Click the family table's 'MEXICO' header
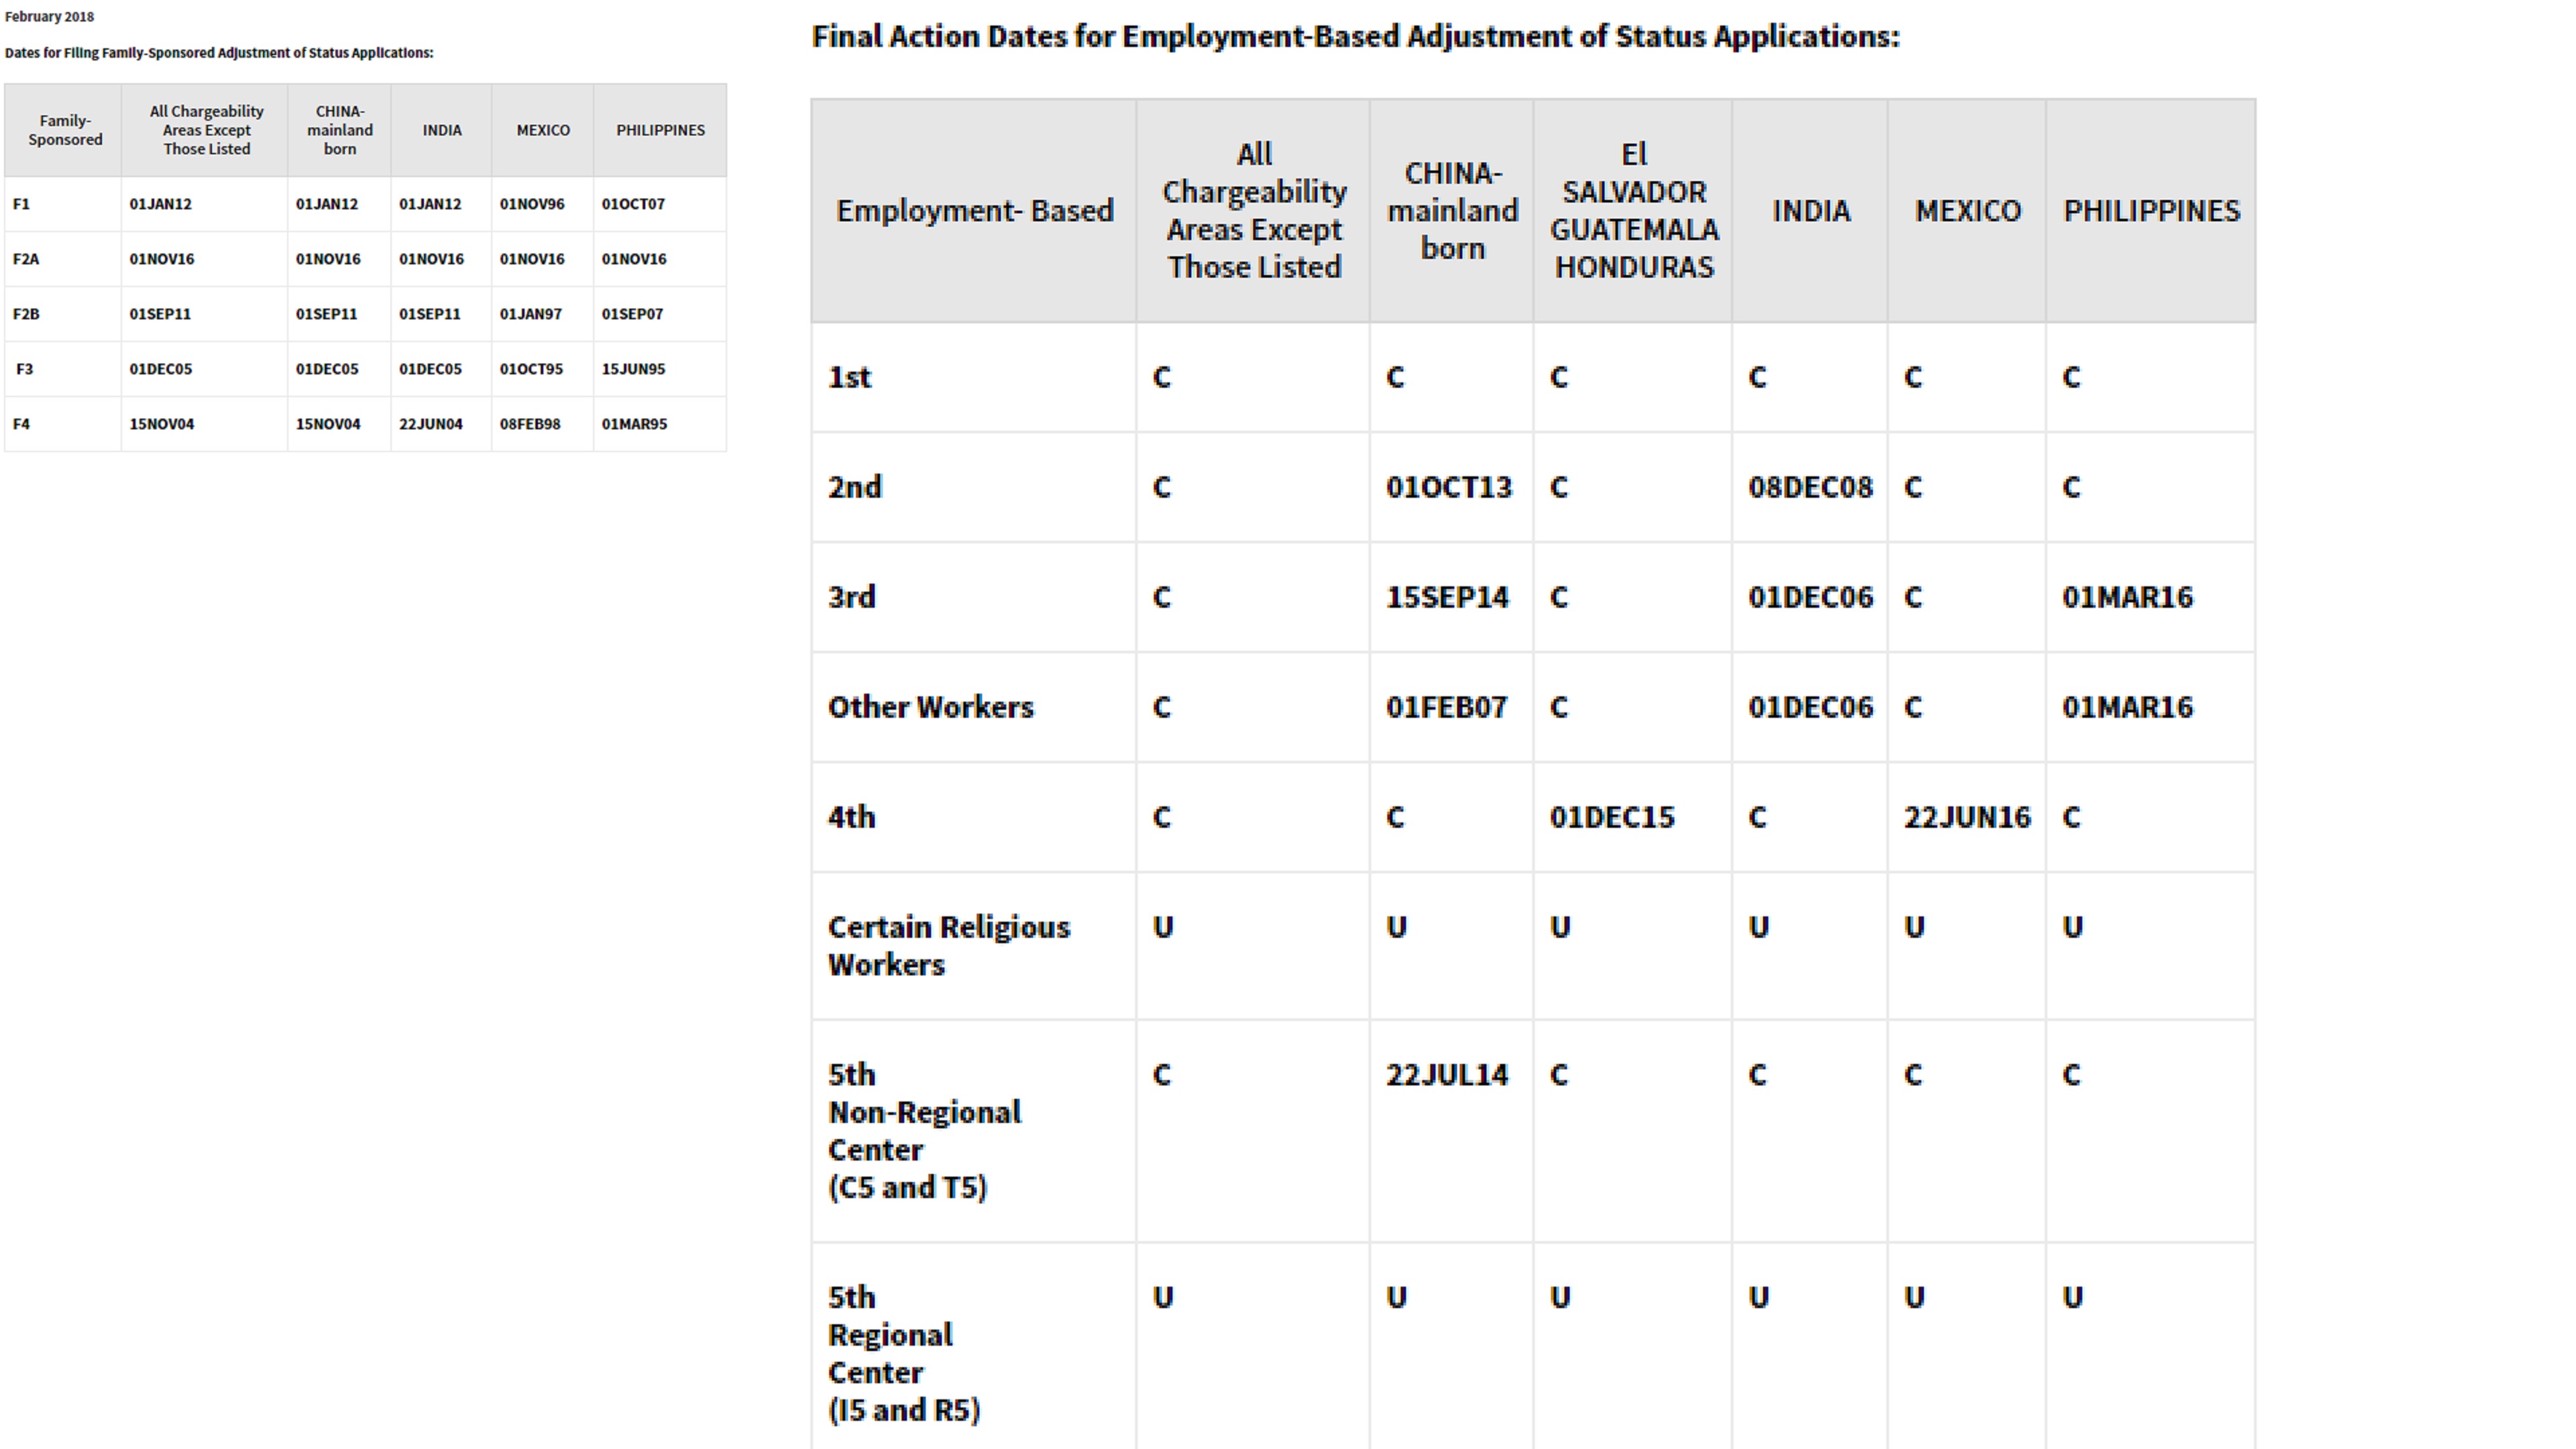This screenshot has height=1449, width=2576. (x=543, y=130)
